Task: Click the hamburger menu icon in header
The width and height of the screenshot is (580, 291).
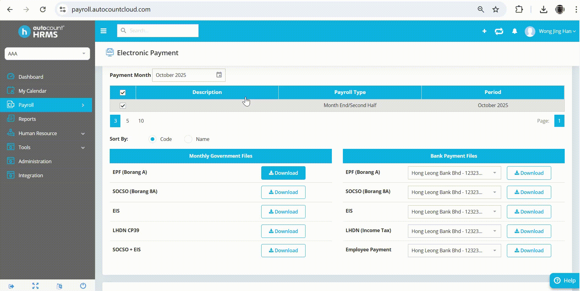Action: click(103, 31)
